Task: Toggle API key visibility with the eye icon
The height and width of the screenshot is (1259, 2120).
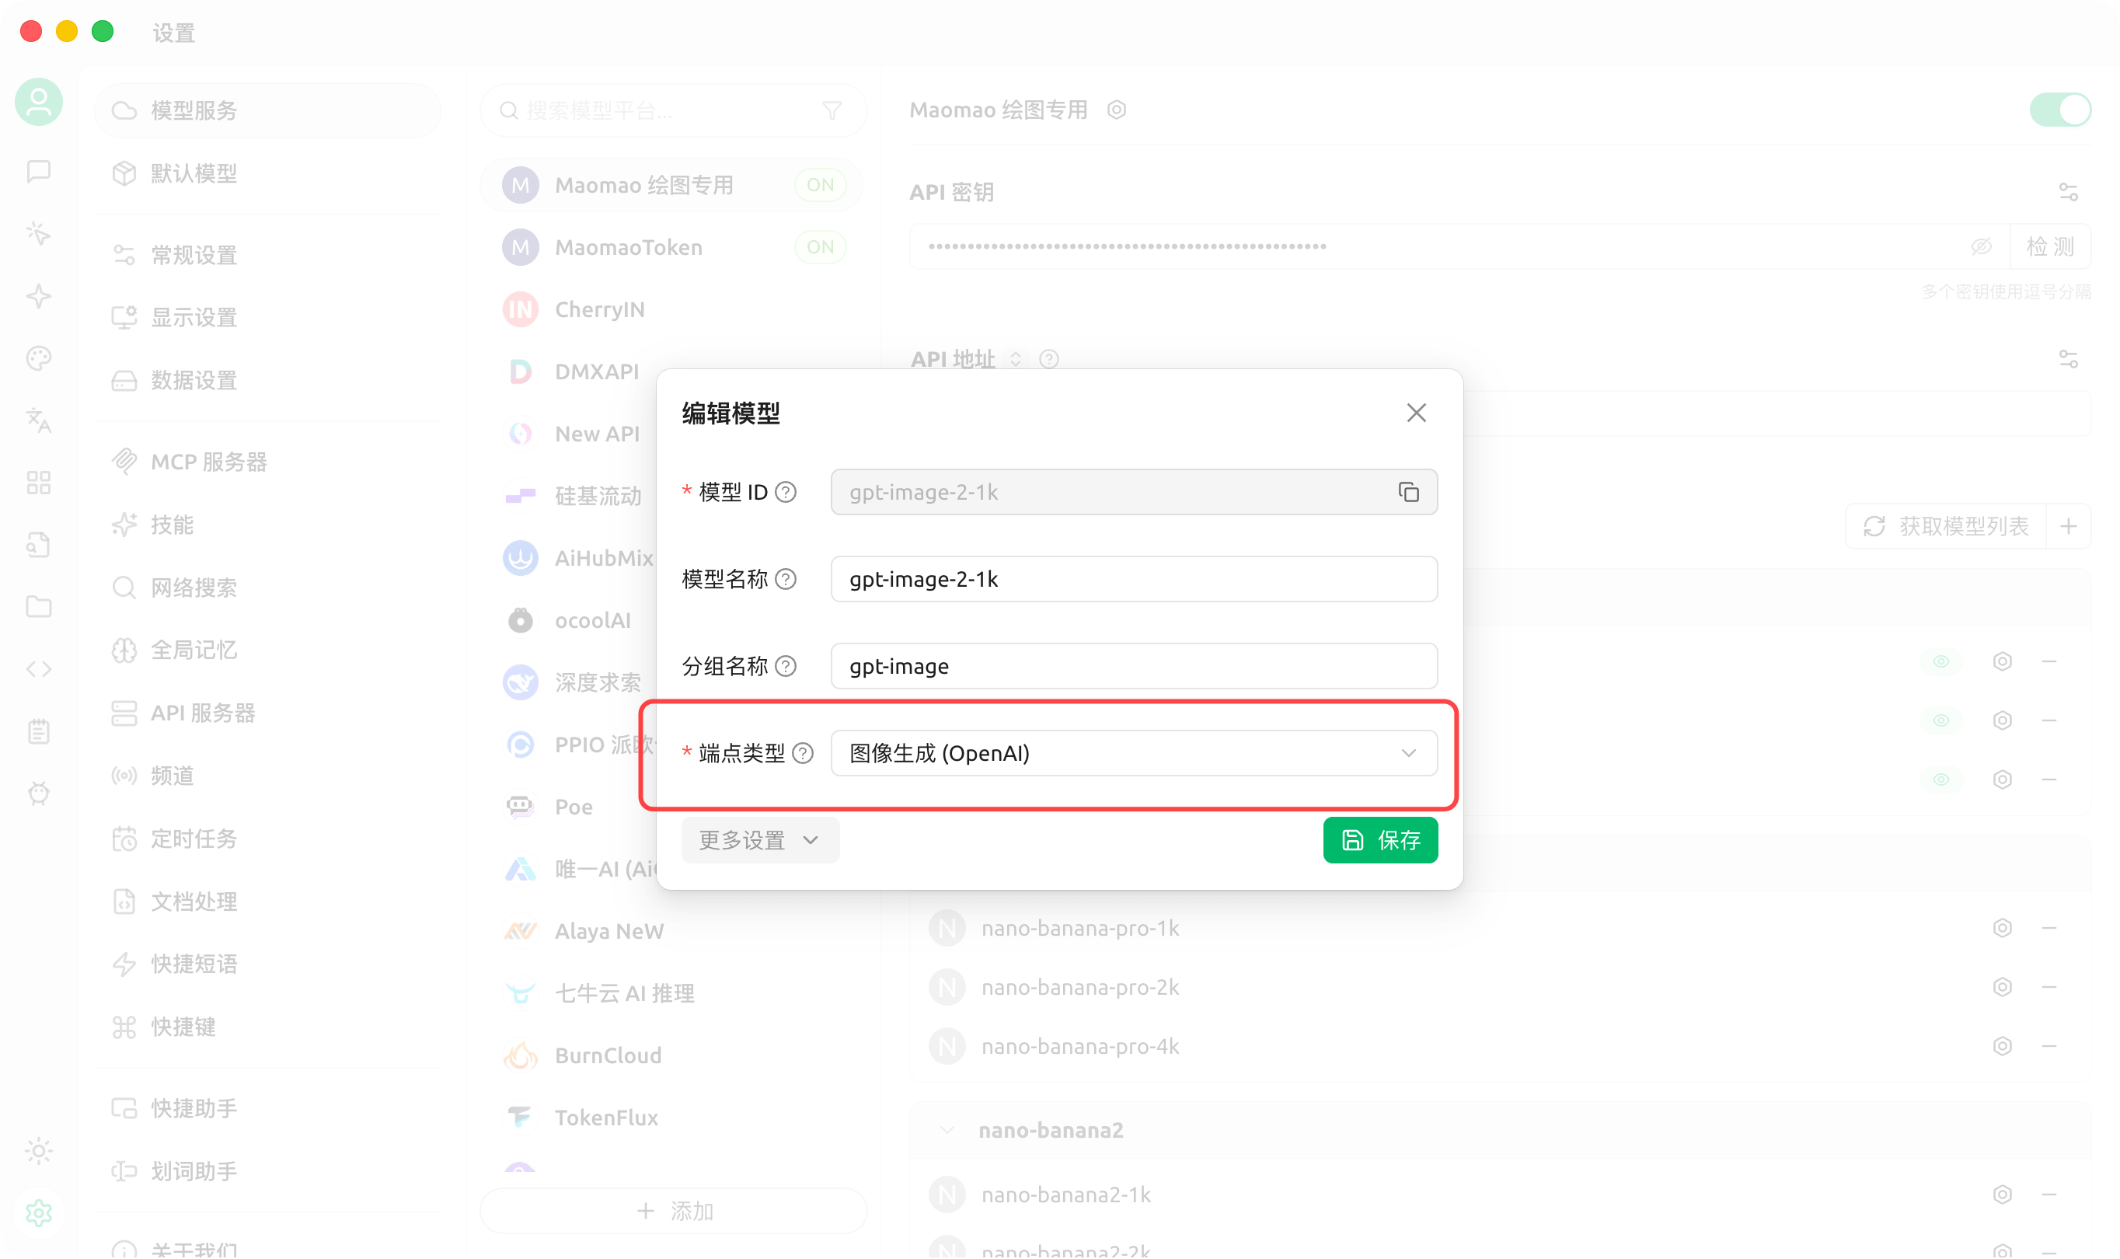Action: click(1981, 246)
